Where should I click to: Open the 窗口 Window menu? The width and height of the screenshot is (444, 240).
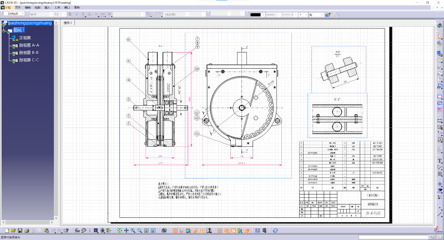point(67,8)
